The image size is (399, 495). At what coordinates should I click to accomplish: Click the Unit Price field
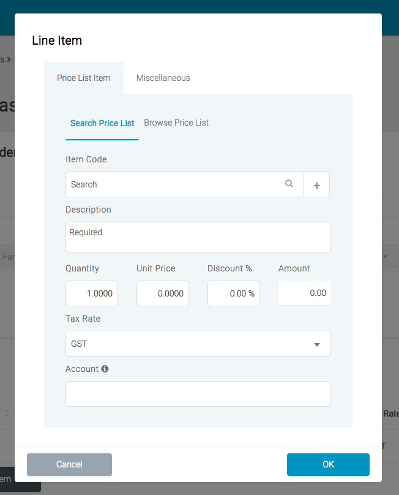(162, 293)
